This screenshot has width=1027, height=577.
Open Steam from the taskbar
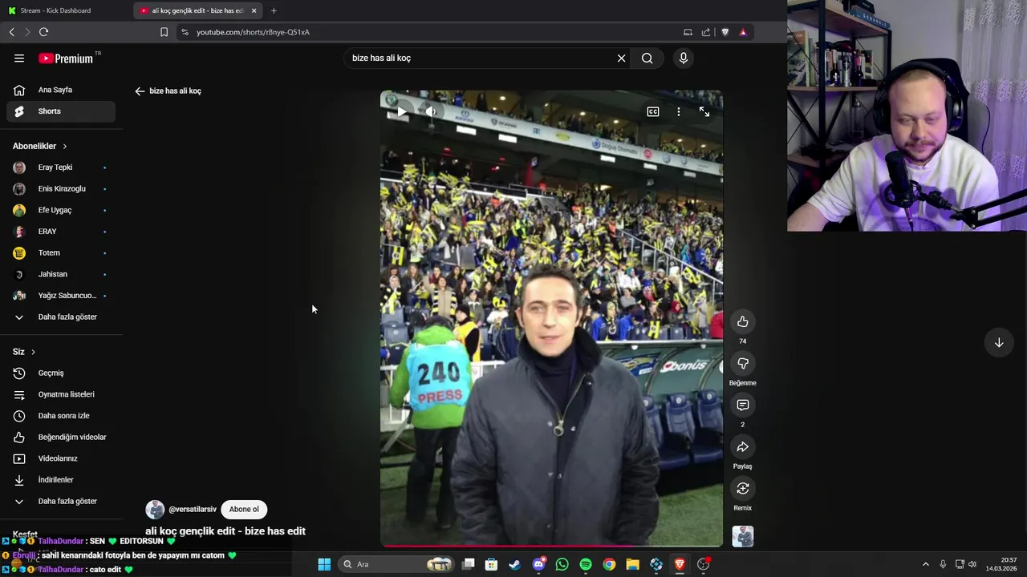point(514,564)
